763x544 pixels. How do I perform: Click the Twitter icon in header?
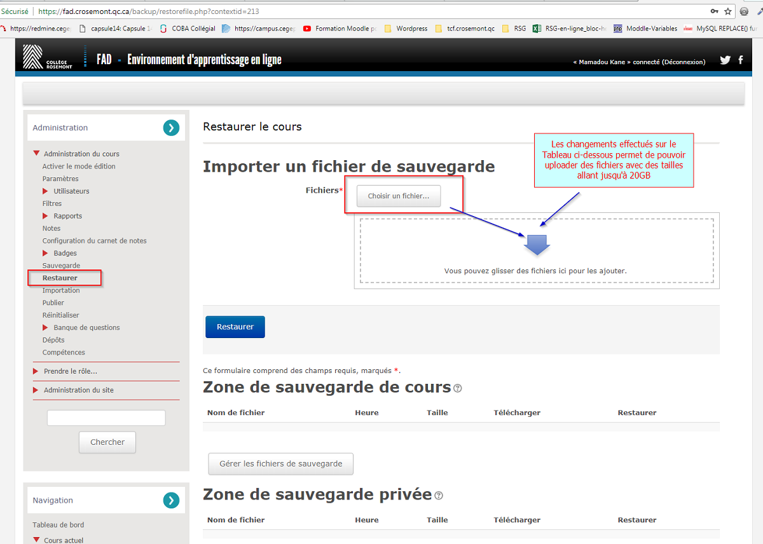(x=725, y=60)
